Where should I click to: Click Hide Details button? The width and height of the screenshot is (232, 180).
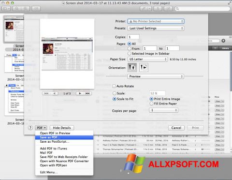pos(62,128)
